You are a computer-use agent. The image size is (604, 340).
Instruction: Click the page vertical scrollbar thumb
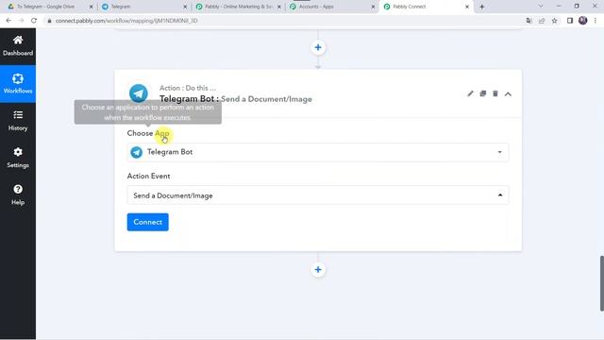click(x=602, y=283)
